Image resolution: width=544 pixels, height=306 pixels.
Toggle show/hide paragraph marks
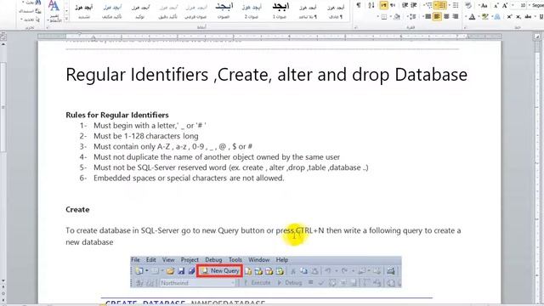(x=359, y=5)
